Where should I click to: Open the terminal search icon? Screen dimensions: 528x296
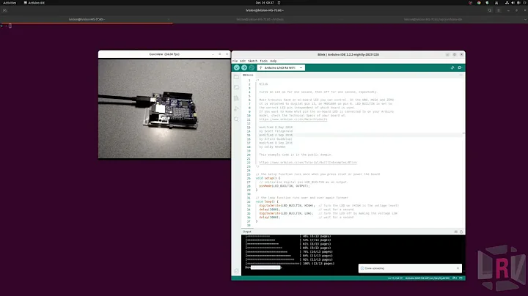click(x=490, y=10)
